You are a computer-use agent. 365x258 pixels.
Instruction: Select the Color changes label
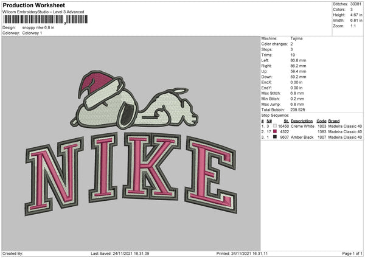(274, 44)
